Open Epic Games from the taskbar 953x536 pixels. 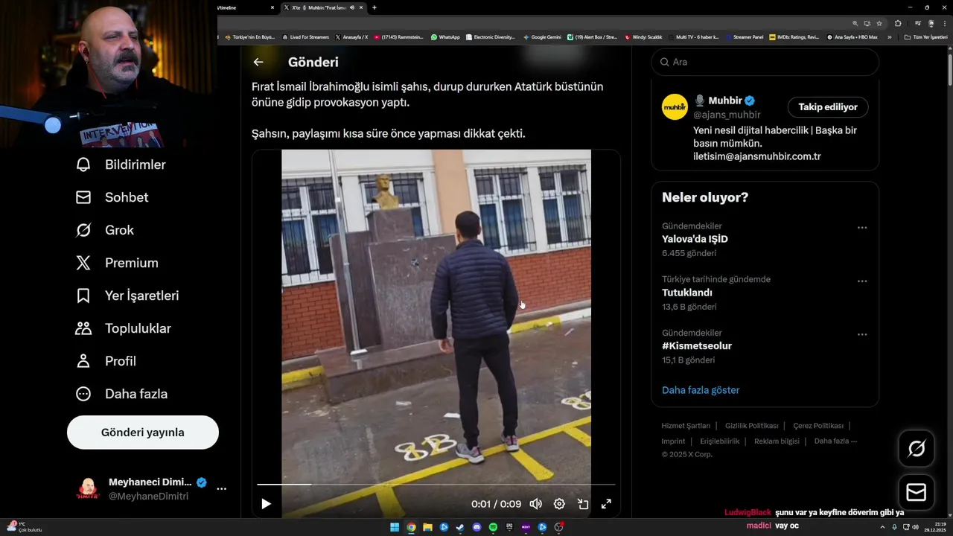pos(509,528)
